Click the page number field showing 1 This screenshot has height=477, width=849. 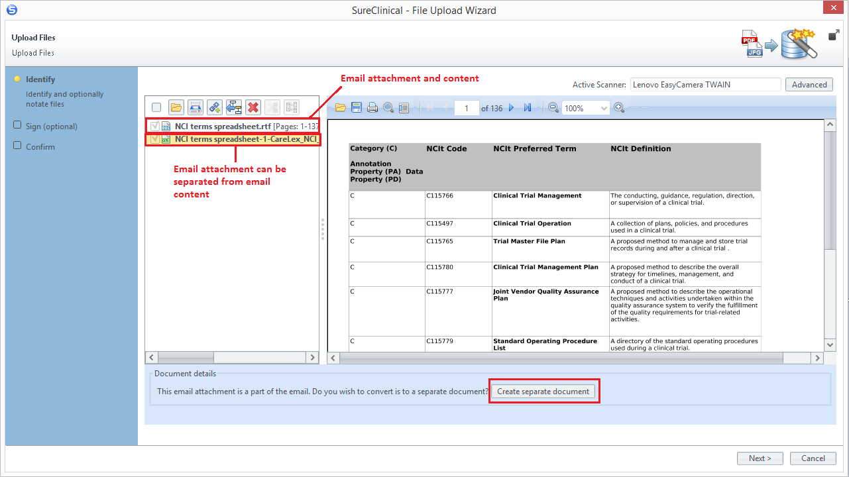point(467,108)
